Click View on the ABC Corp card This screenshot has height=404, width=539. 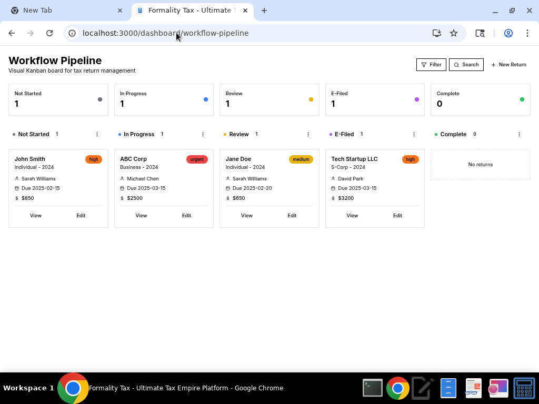point(141,215)
